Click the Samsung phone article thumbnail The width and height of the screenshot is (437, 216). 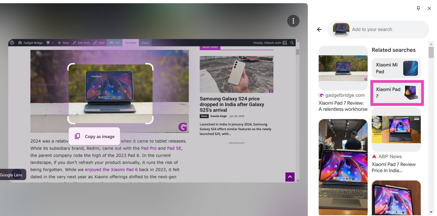(236, 75)
